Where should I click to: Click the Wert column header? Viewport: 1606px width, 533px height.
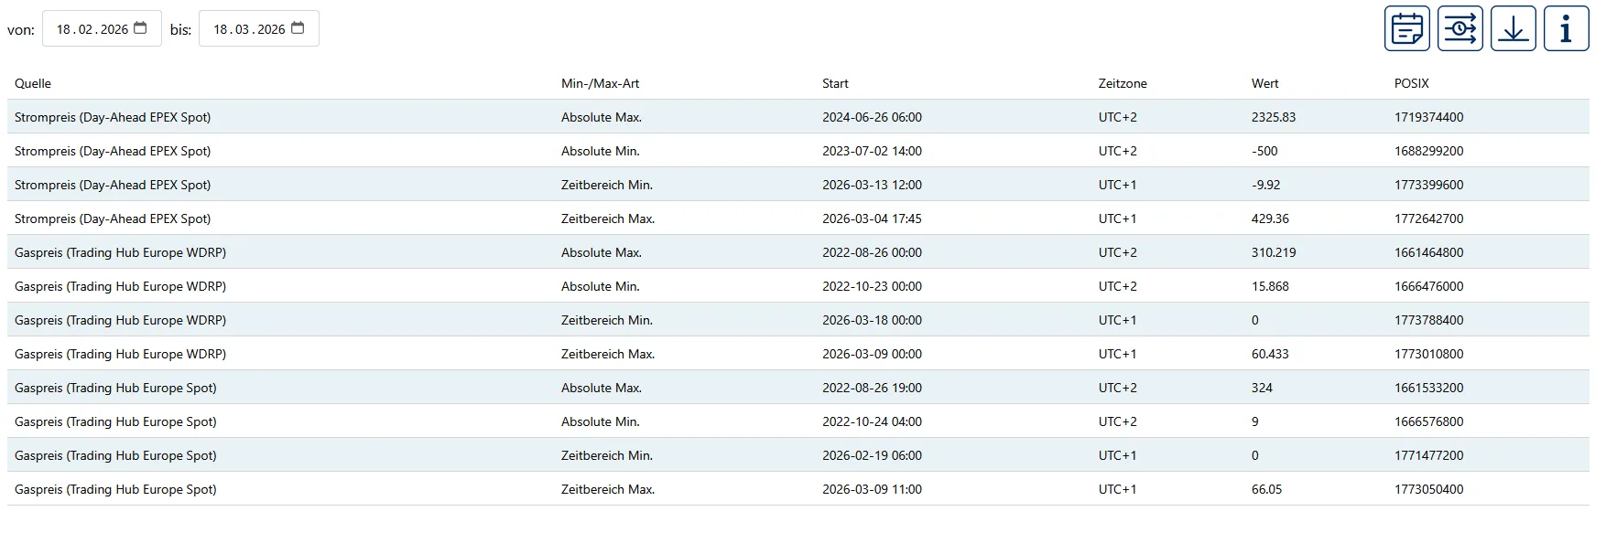click(x=1264, y=83)
